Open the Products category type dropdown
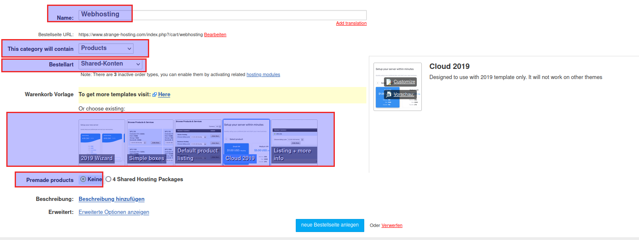The image size is (639, 240). (x=106, y=48)
